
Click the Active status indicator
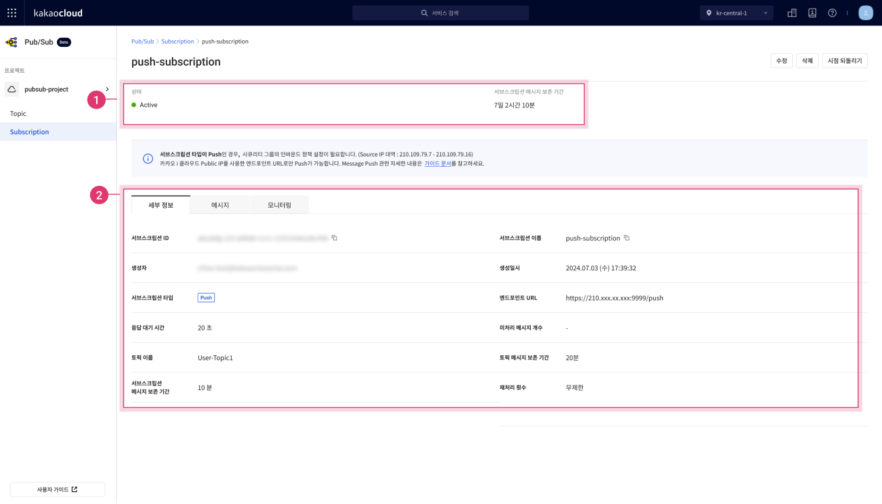[145, 105]
